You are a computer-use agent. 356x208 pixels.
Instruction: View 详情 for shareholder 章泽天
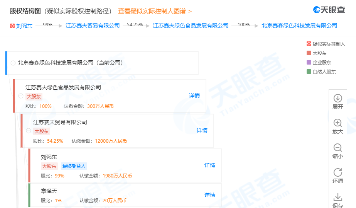tap(210, 195)
